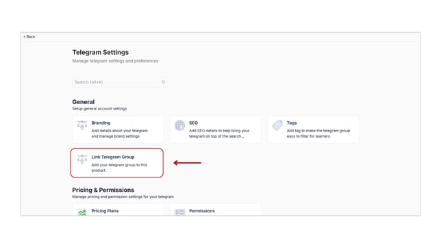The width and height of the screenshot is (441, 248).
Task: Click the Pricing Plans chart icon
Action: (82, 212)
